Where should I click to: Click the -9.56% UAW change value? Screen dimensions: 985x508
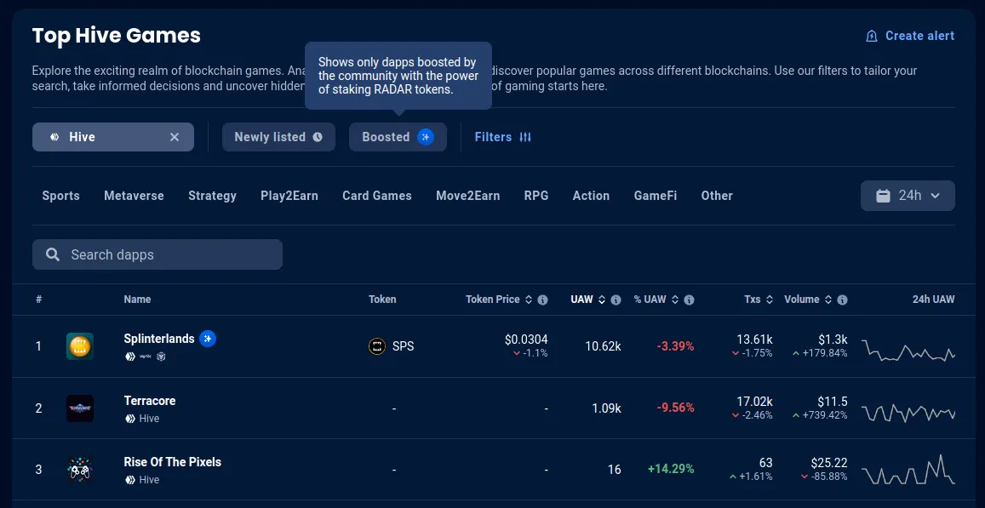click(x=675, y=408)
